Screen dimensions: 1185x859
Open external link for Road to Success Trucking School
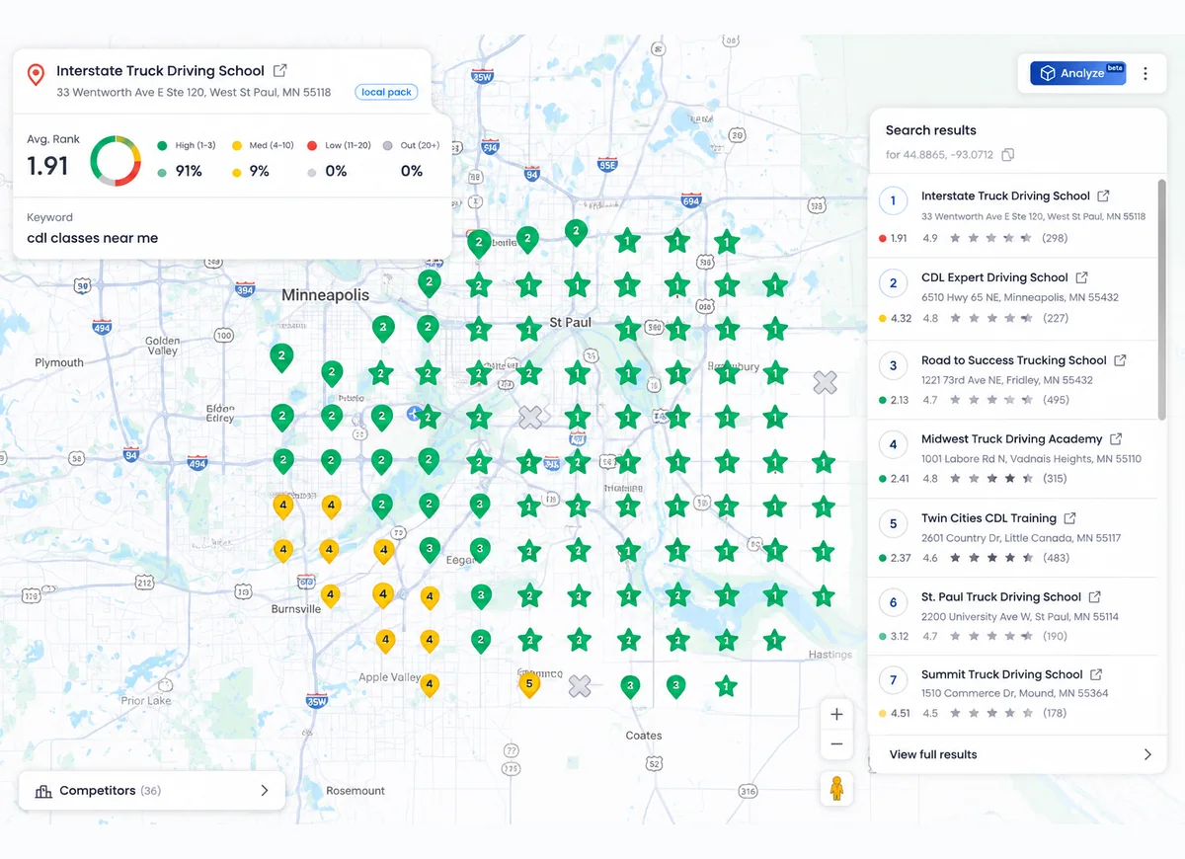[1120, 360]
